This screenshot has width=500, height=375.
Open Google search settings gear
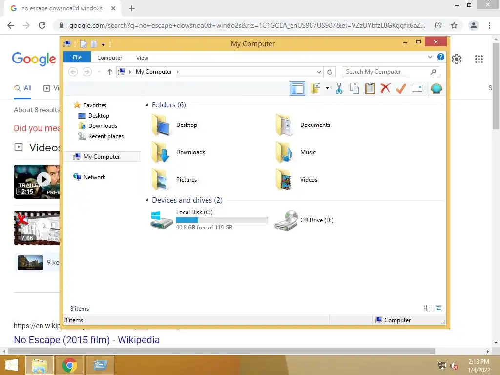(x=457, y=59)
